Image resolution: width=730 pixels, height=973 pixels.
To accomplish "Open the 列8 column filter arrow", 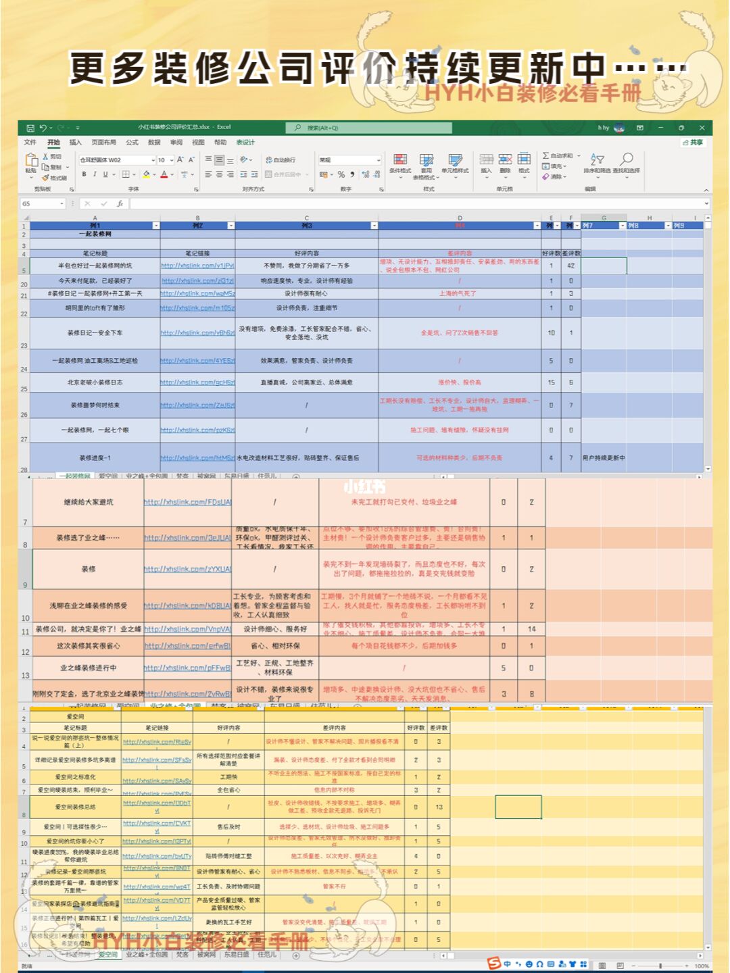I will point(668,226).
